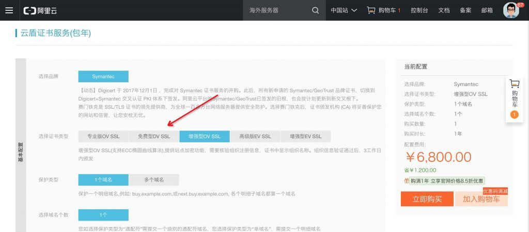Click the search magnifier icon

click(316, 10)
